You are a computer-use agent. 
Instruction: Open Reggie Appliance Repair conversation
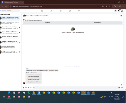point(10,52)
